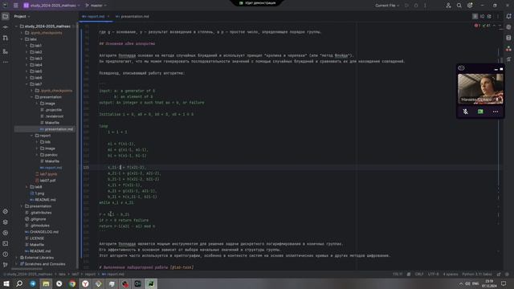The image size is (514, 289).
Task: Open master branch dropdown
Action: tap(96, 6)
